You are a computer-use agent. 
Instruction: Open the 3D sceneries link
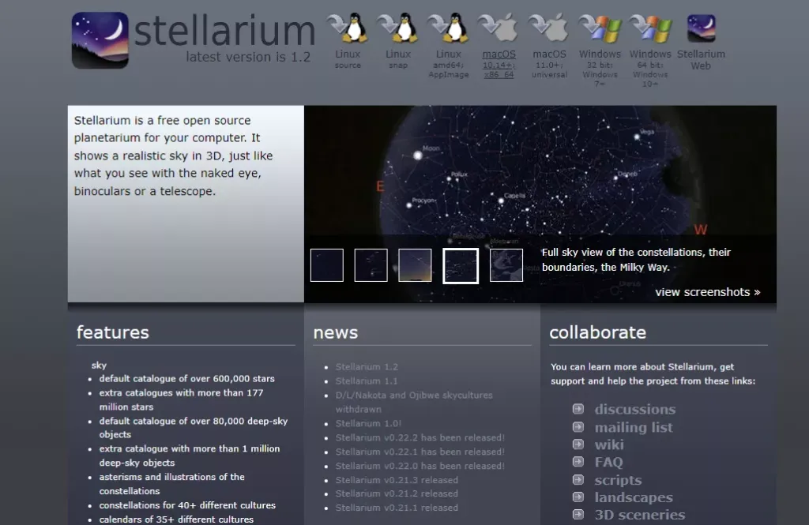(640, 515)
